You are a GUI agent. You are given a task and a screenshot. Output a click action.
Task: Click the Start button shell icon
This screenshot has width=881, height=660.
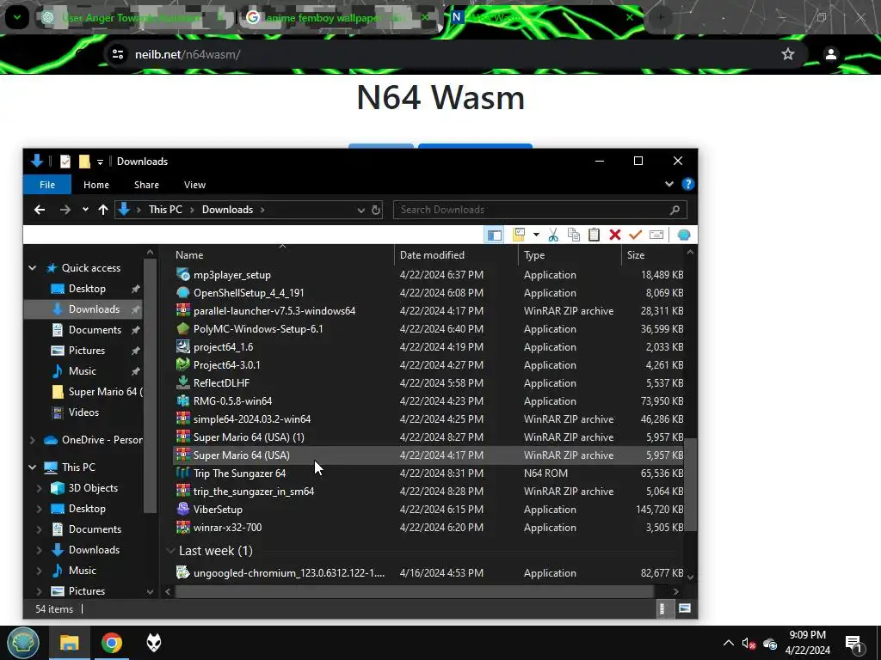pos(23,643)
